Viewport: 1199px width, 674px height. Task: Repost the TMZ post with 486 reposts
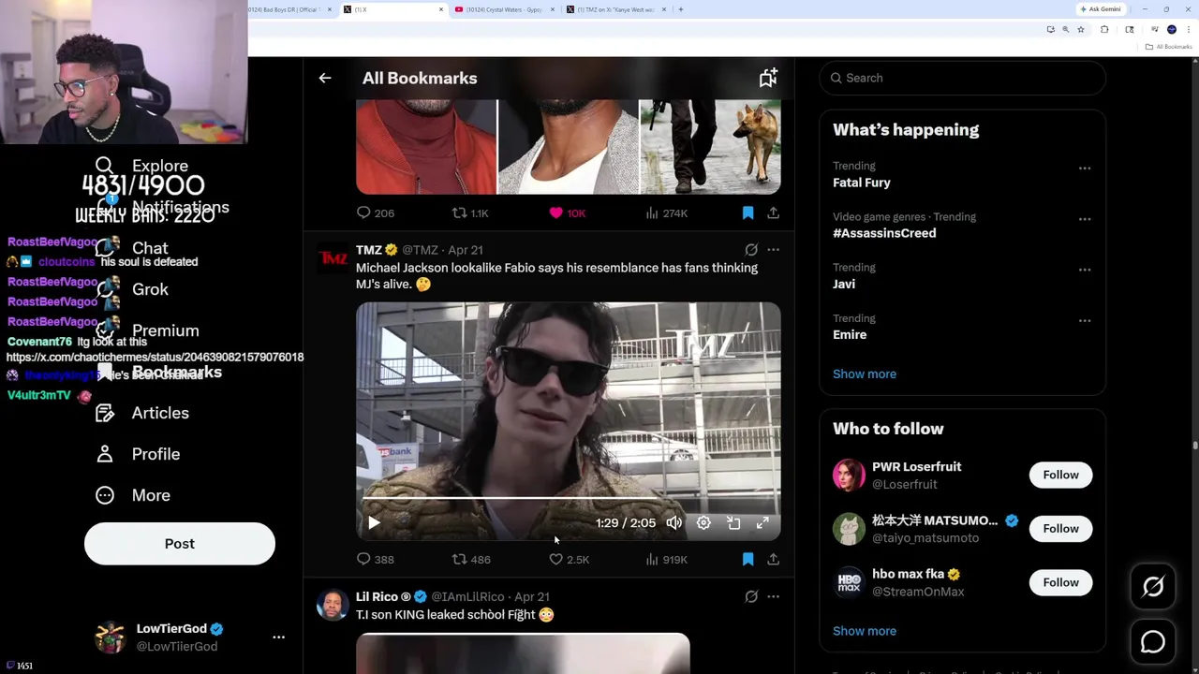click(471, 560)
